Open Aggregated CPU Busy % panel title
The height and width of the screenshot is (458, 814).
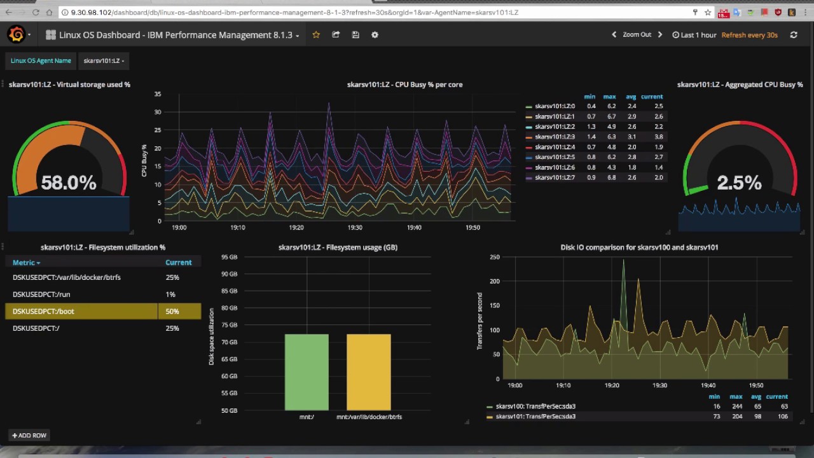[x=740, y=85]
